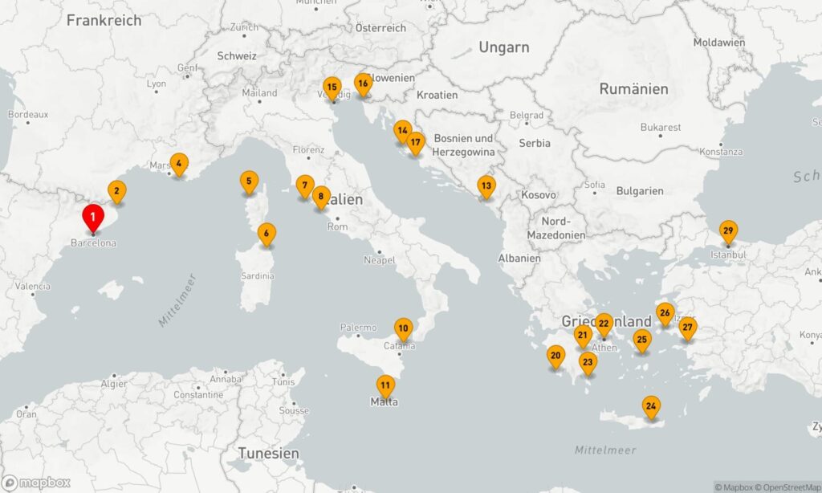Click marker 8 near Rome's coast

coord(320,195)
